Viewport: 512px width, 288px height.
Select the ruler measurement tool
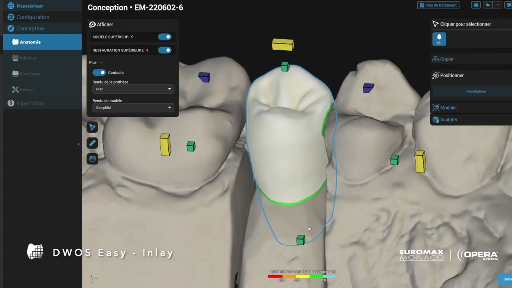92,143
